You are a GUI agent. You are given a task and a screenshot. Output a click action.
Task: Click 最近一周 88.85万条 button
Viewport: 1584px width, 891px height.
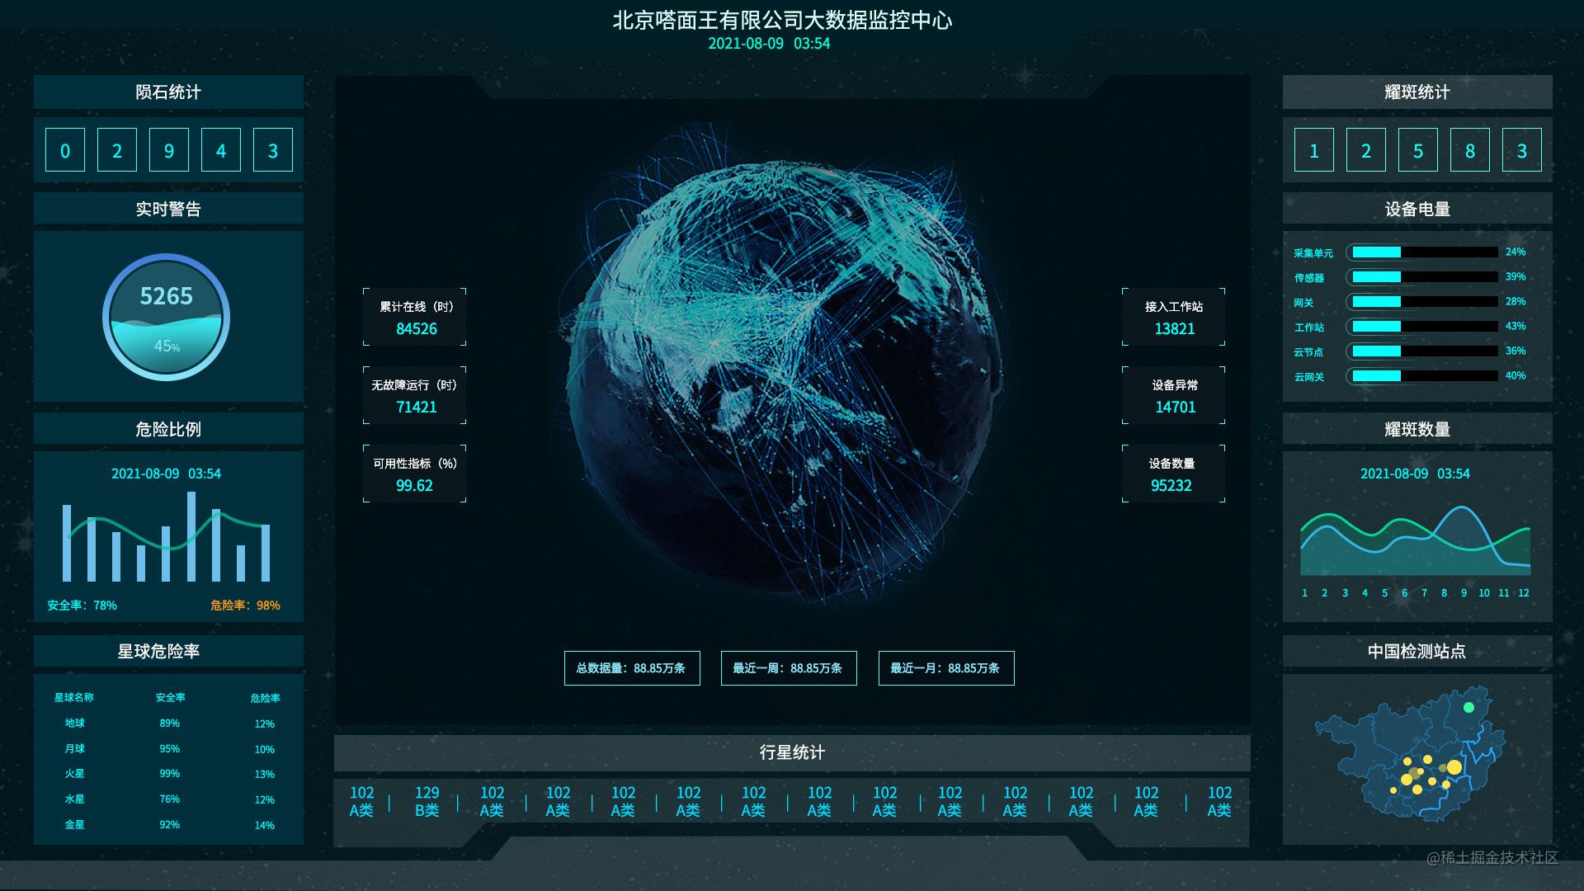pos(789,668)
